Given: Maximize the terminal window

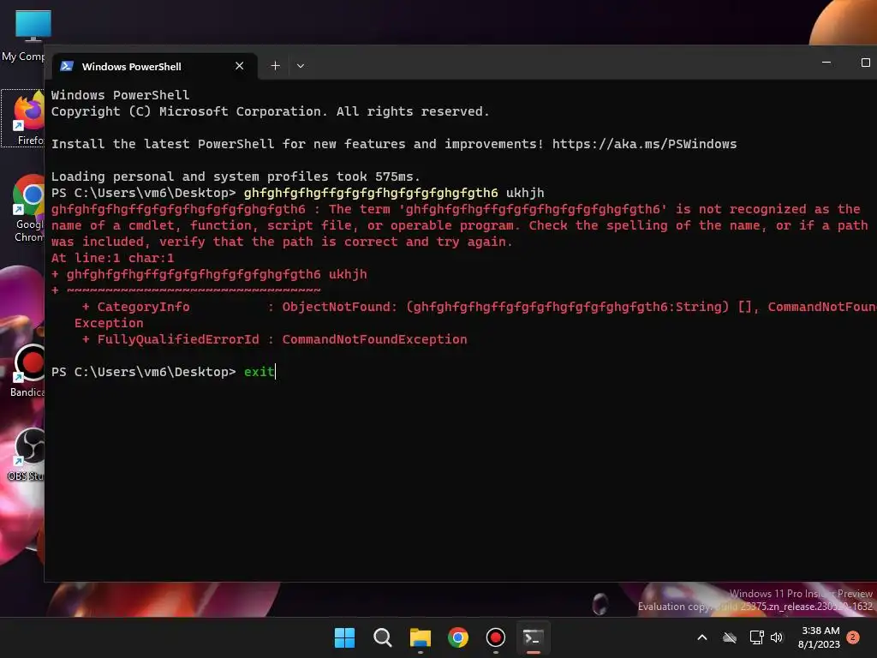Looking at the screenshot, I should point(865,63).
